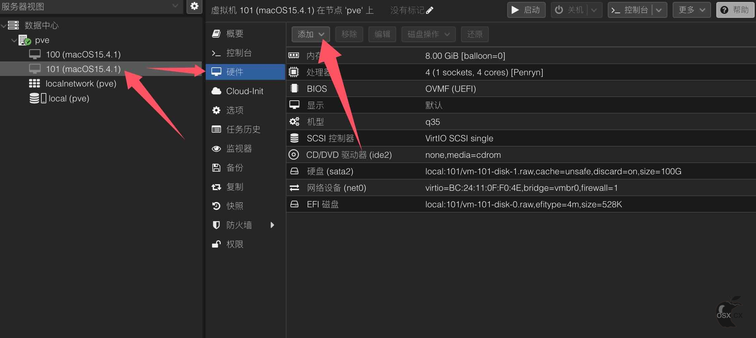The image size is (756, 338).
Task: Start the VM with 启动 button
Action: coord(526,10)
